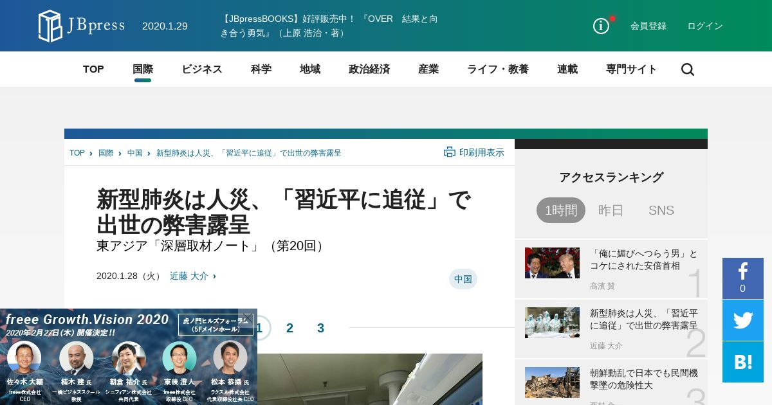
Task: Click author 近藤 大介 in ranking
Action: [607, 346]
